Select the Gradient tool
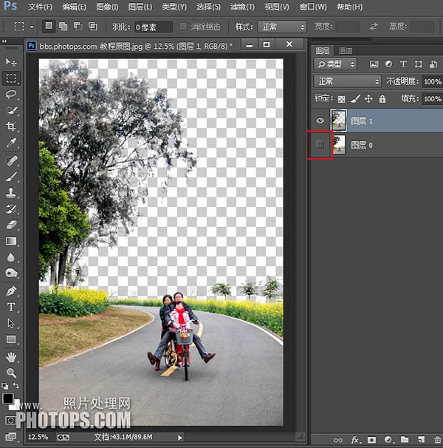 11,241
